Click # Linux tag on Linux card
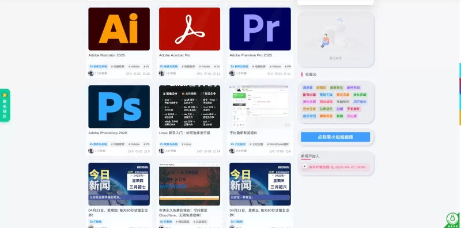 tap(186, 145)
